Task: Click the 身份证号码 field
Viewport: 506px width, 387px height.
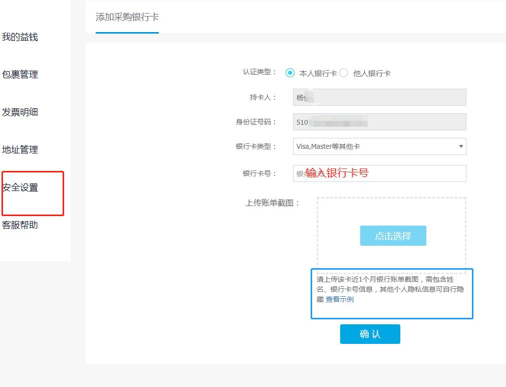Action: tap(379, 121)
